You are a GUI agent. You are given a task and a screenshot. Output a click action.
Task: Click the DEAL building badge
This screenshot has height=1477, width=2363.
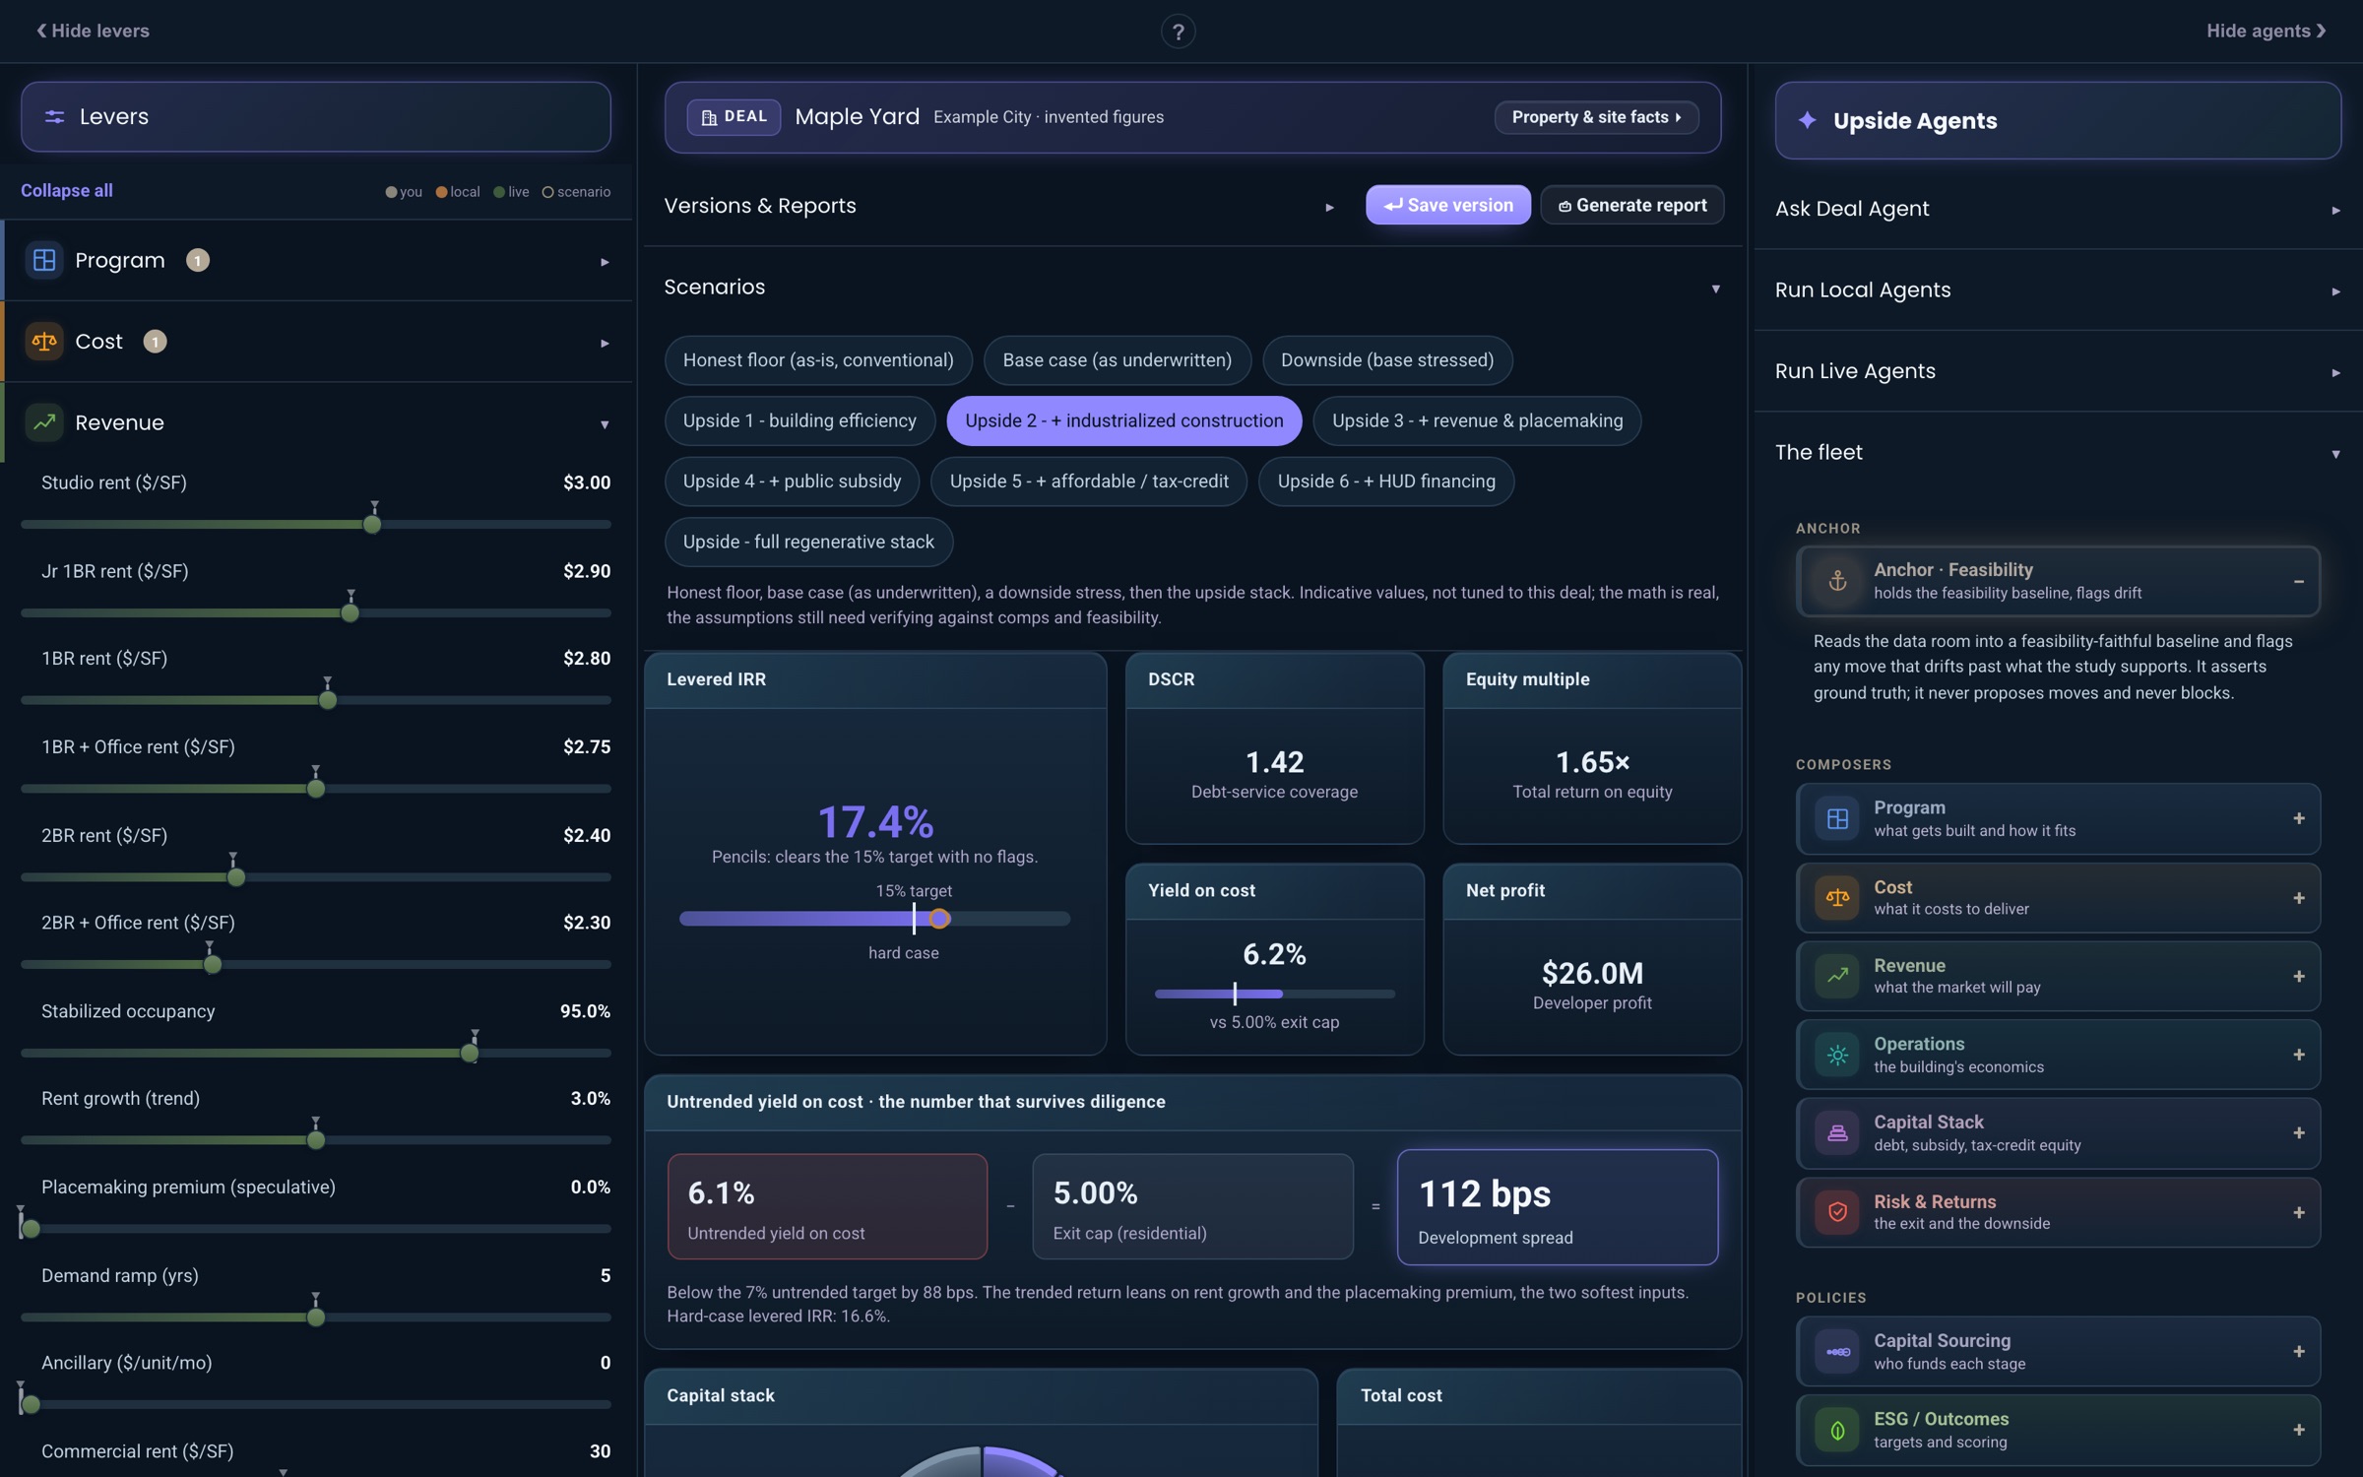tap(734, 117)
